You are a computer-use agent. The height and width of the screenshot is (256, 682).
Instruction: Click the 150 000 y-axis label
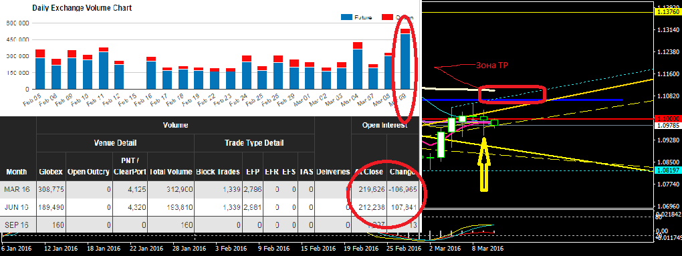(18, 73)
